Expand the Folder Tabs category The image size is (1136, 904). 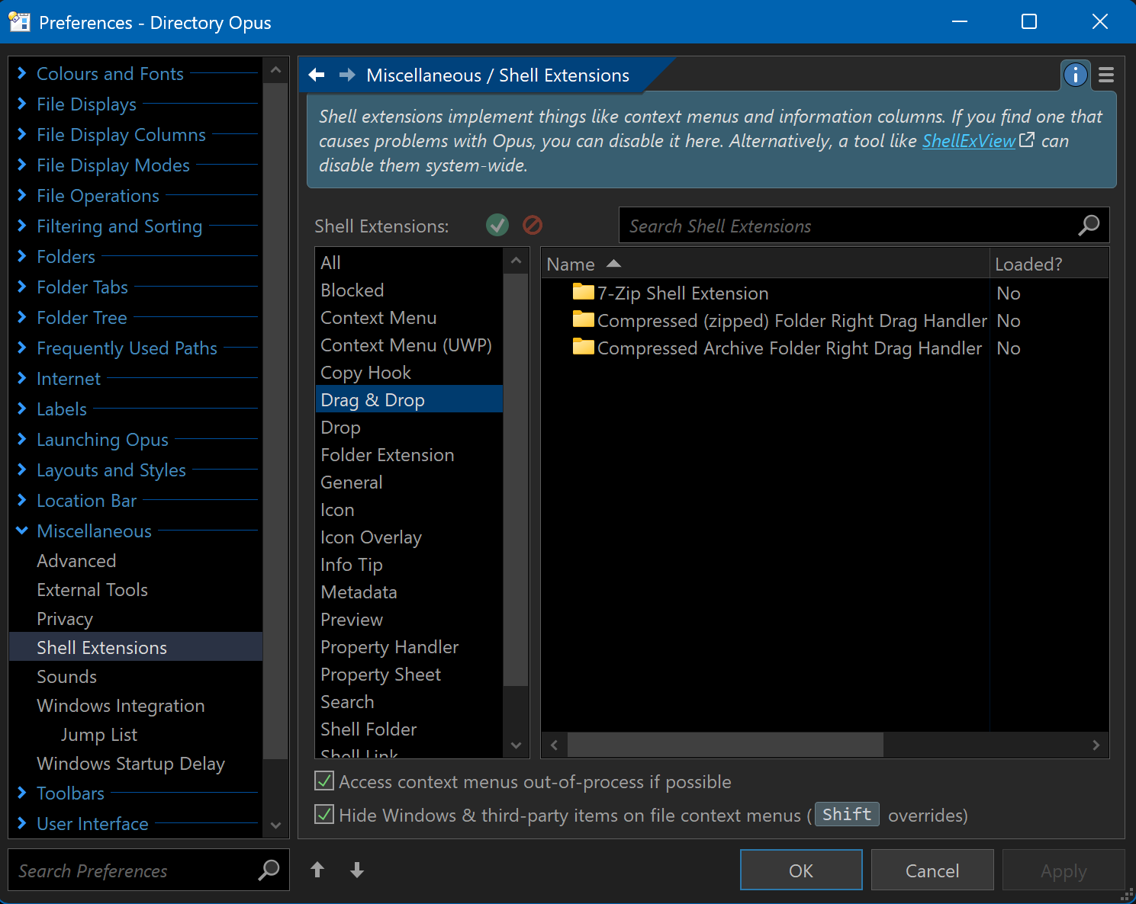pyautogui.click(x=22, y=287)
